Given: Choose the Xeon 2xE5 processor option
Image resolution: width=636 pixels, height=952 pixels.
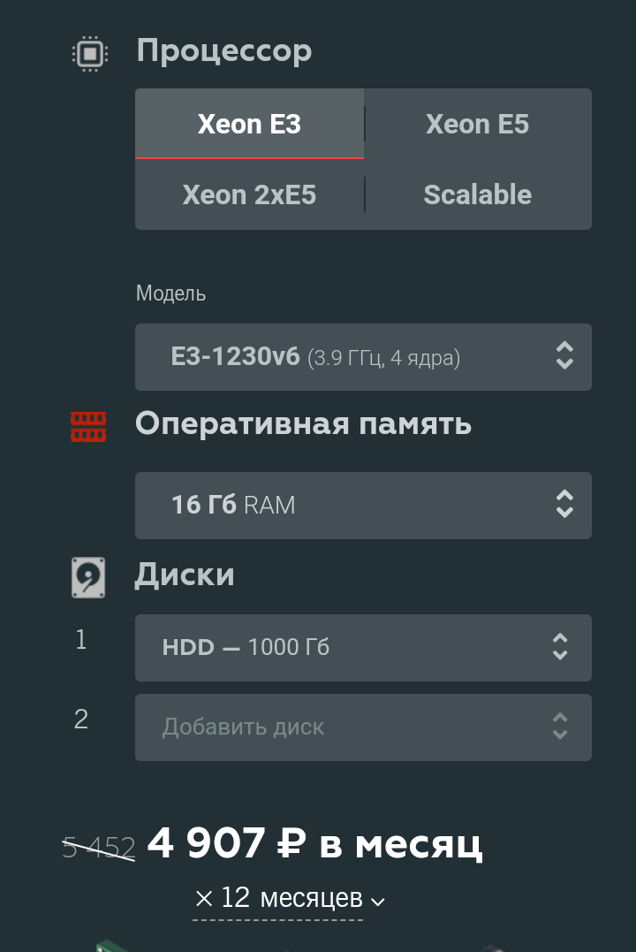Looking at the screenshot, I should point(249,194).
